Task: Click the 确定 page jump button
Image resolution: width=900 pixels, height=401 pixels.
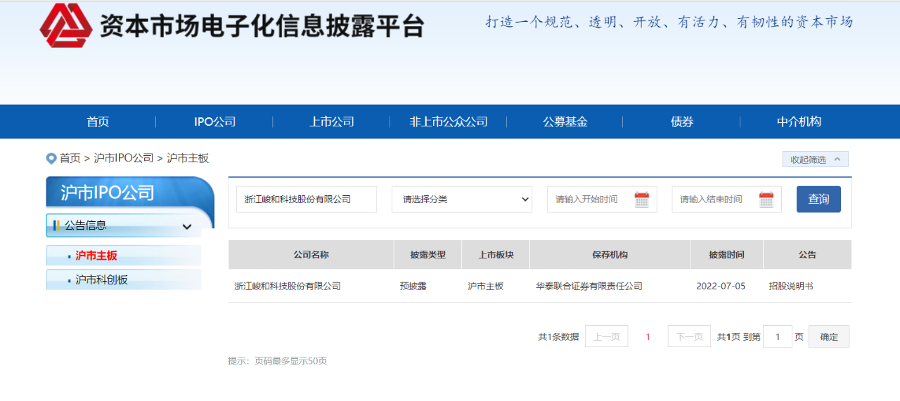Action: click(x=829, y=336)
